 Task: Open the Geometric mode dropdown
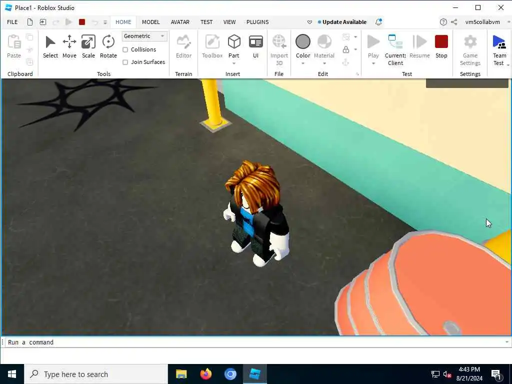click(144, 36)
